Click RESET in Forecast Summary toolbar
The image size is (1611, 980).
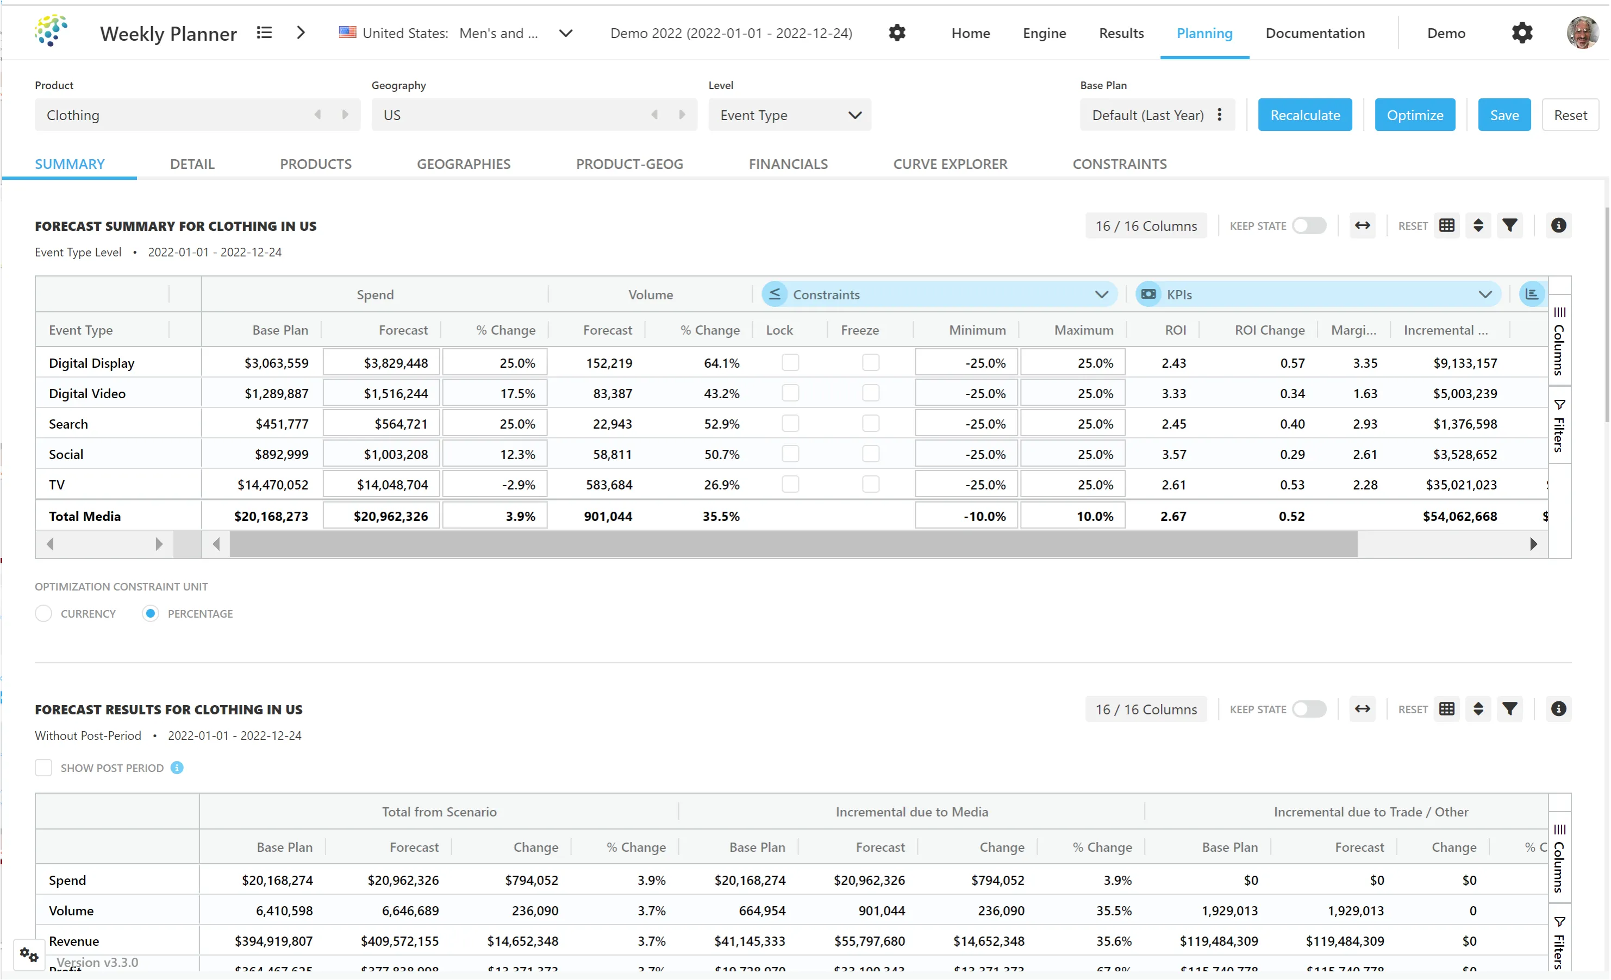1413,225
